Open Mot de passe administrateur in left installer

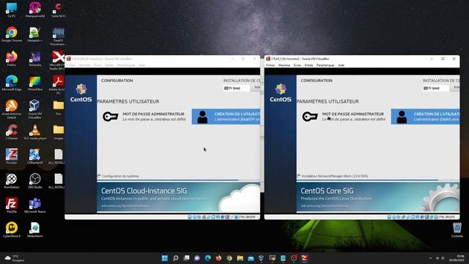[x=144, y=117]
